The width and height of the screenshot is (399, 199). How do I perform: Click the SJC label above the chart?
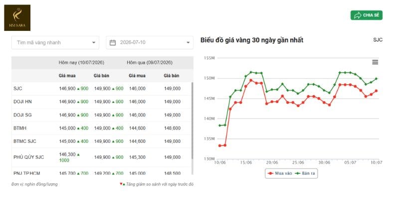pyautogui.click(x=378, y=40)
